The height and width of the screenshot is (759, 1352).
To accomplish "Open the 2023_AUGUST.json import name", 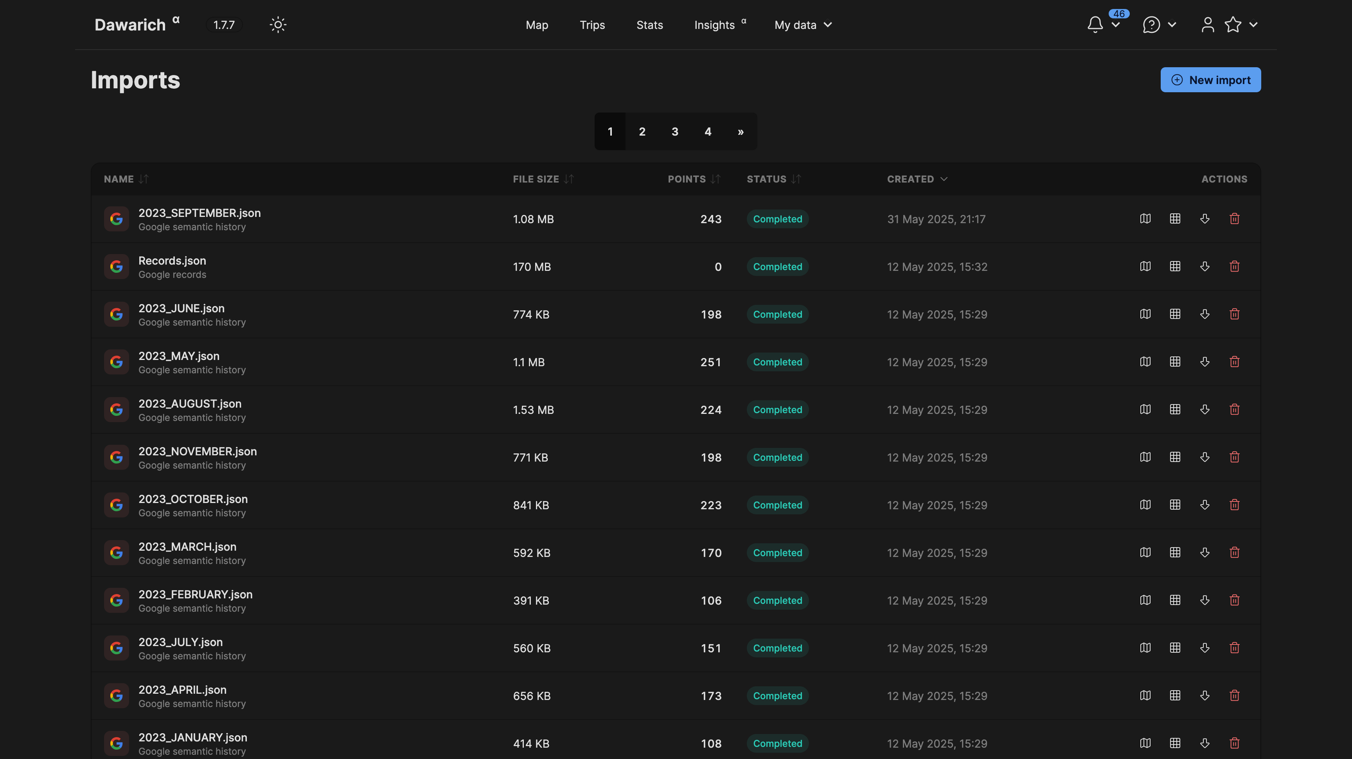I will click(190, 404).
